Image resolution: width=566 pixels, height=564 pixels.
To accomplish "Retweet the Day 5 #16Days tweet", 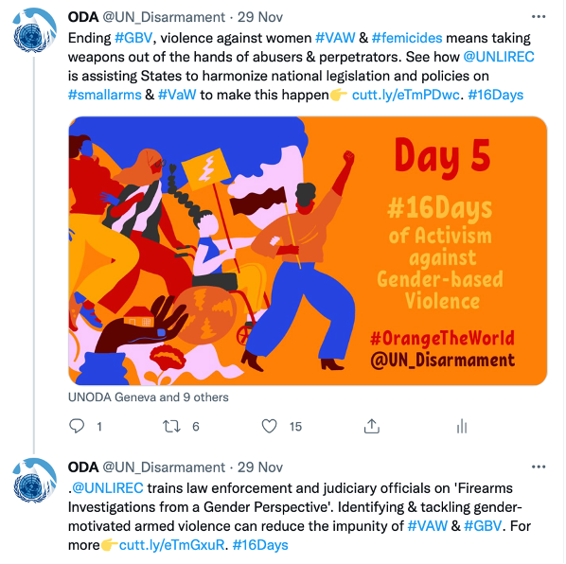I will tap(171, 426).
